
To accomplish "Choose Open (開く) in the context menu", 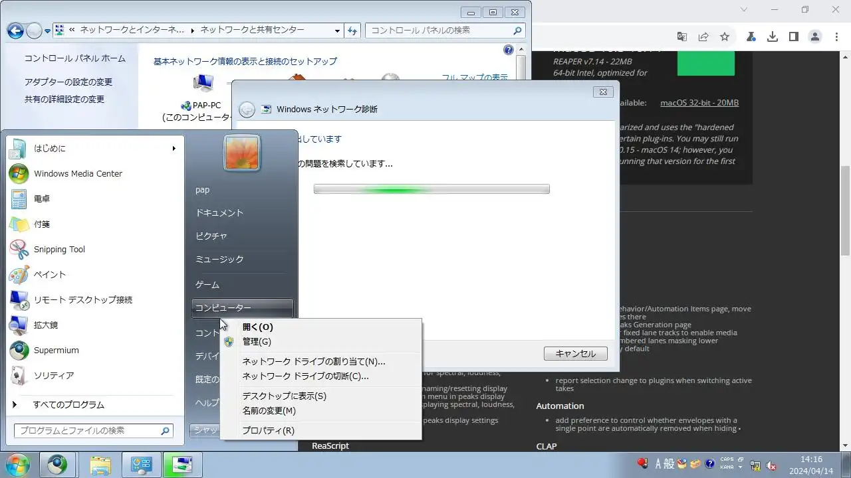I will click(320, 327).
